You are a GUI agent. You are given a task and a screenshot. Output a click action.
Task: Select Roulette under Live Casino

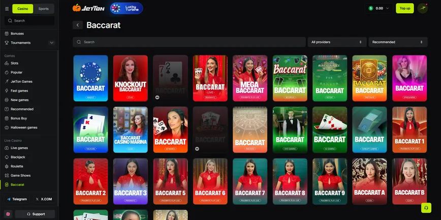pyautogui.click(x=17, y=166)
